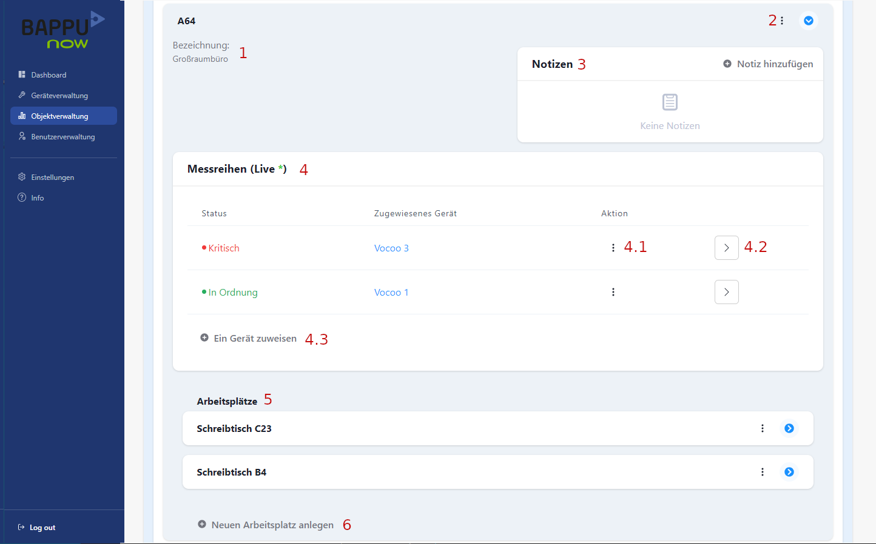Screen dimensions: 876x544
Task: Click the Bezeichnung label
Action: [x=201, y=45]
